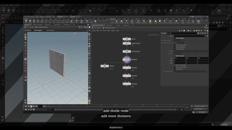Open the Add menu in network editor
This screenshot has height=130, width=232.
[x=94, y=31]
